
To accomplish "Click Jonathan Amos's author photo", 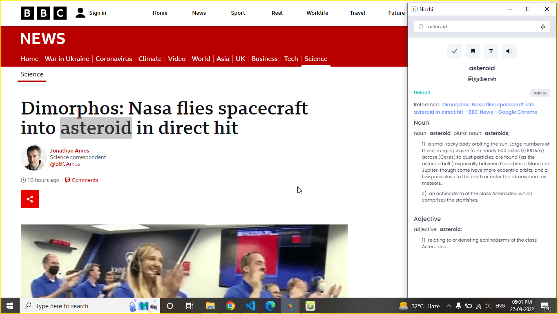I will pyautogui.click(x=34, y=157).
